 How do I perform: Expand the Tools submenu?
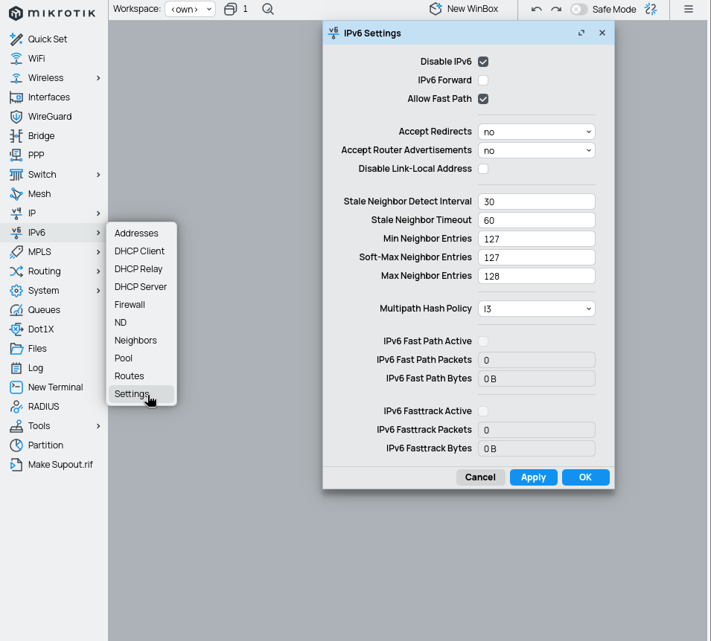click(98, 426)
